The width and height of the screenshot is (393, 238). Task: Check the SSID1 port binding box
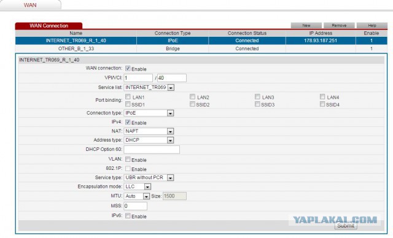click(128, 104)
